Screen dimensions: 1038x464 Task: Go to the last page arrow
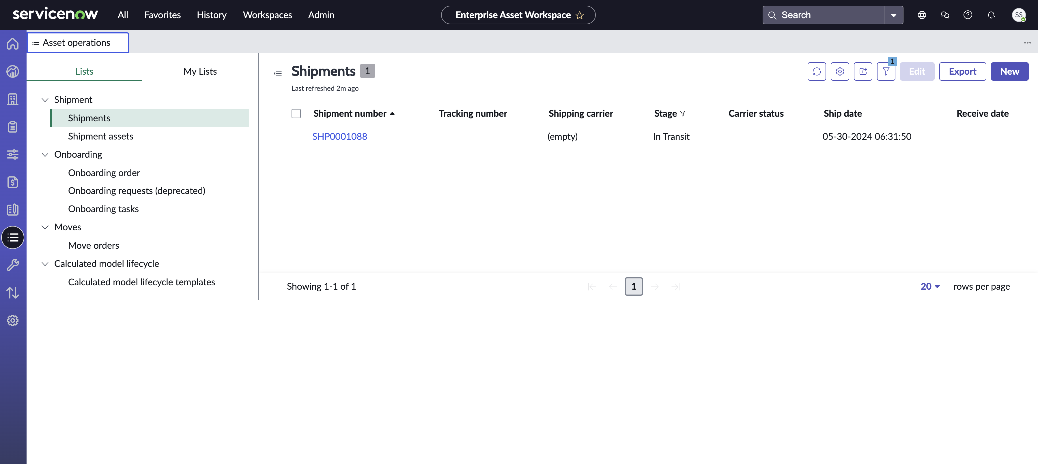676,286
